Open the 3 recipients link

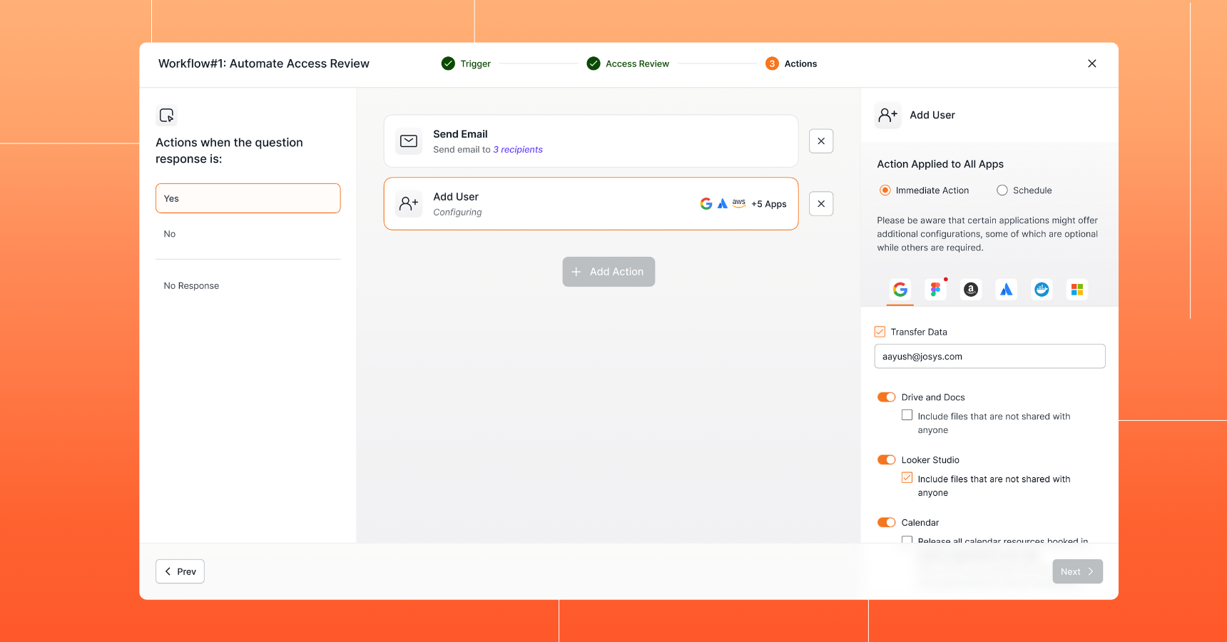(x=518, y=150)
